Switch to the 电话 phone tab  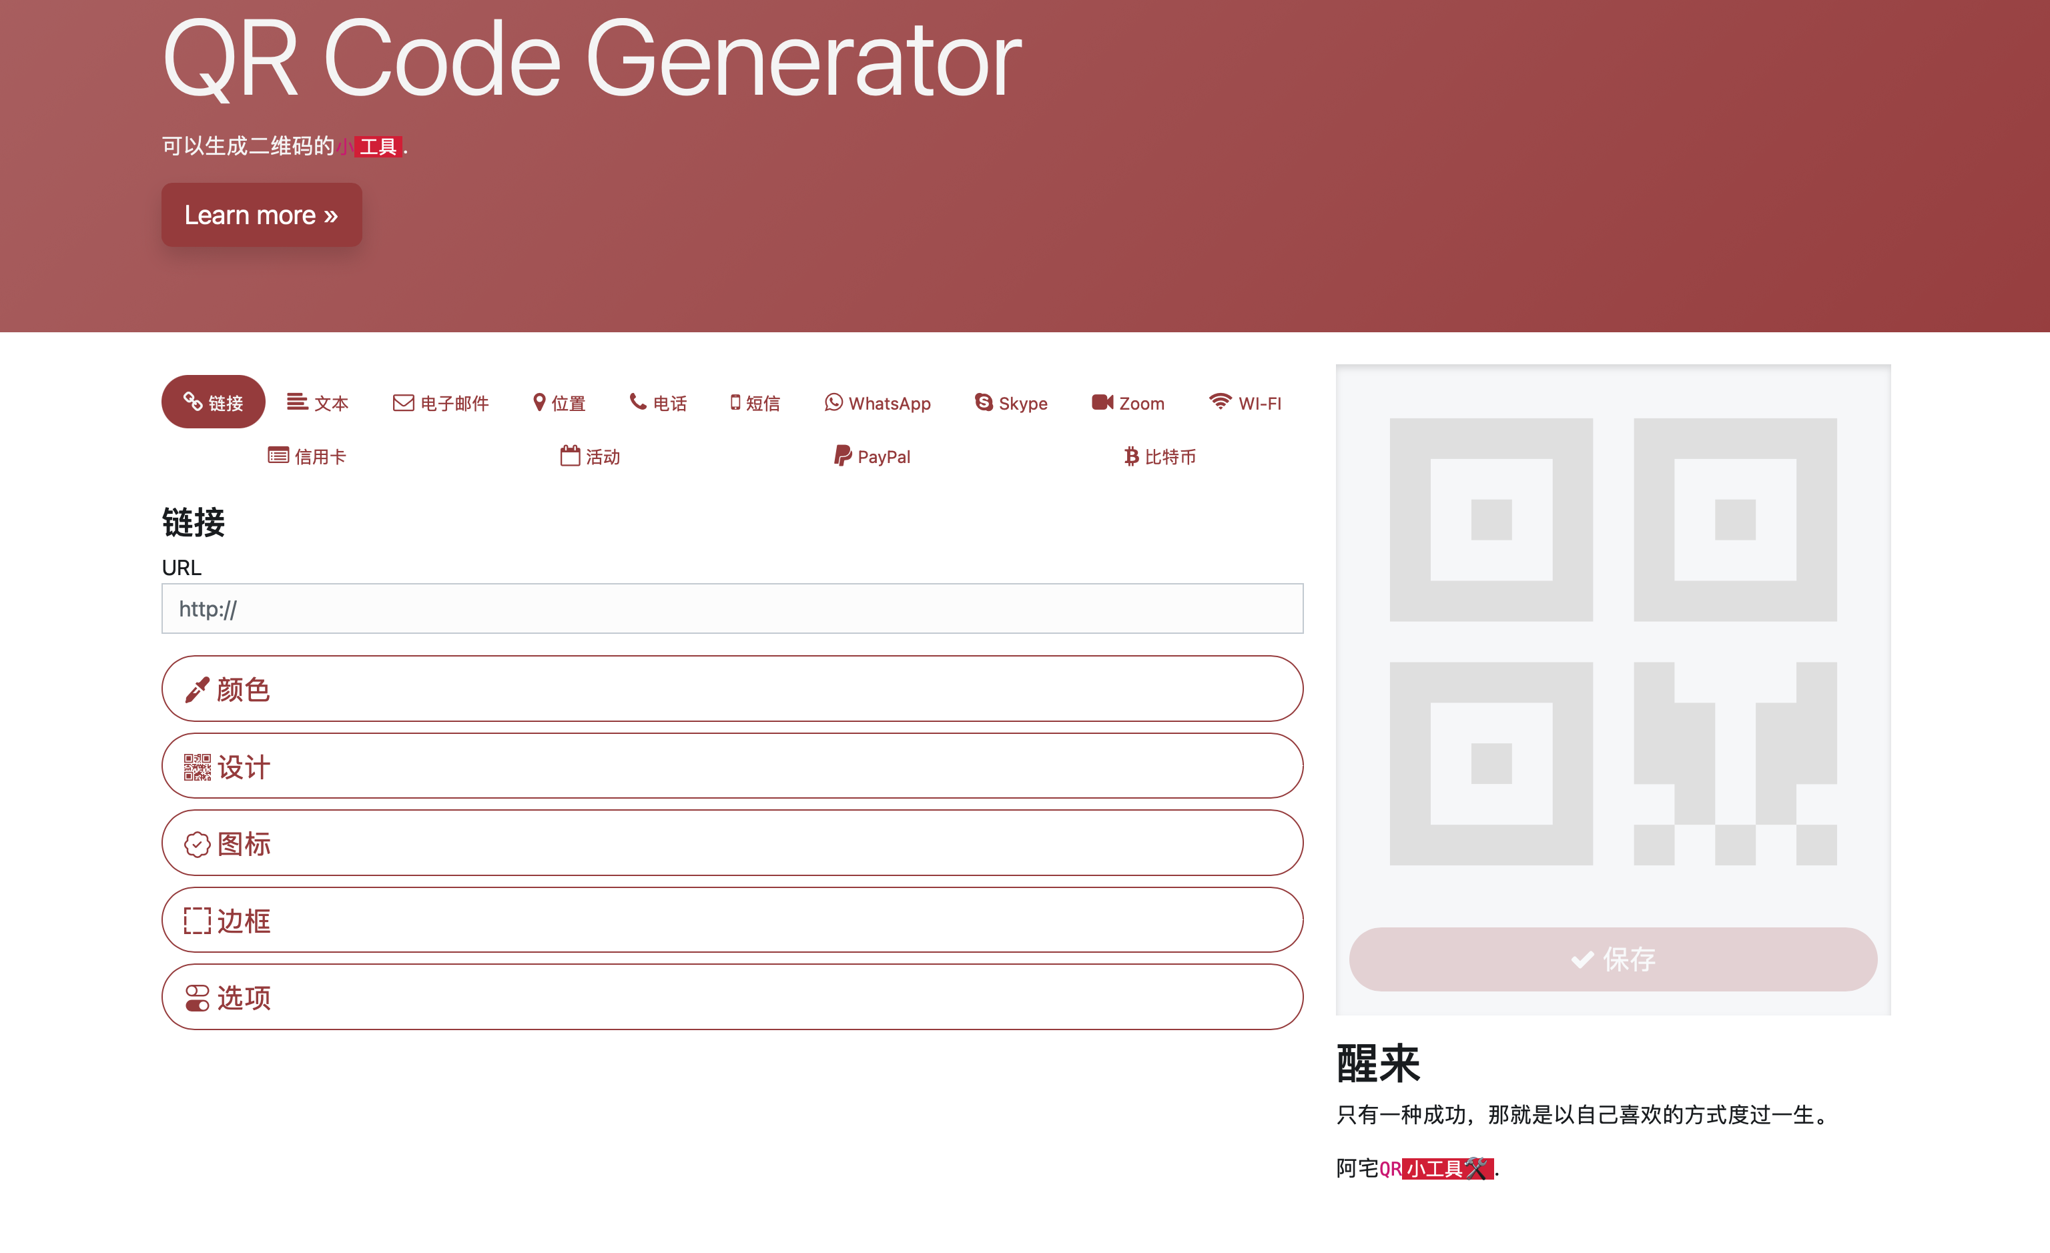[x=658, y=403]
